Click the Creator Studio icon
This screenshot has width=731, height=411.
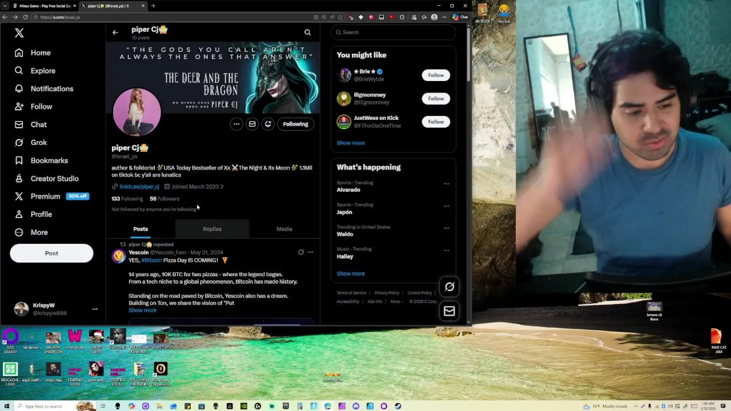[19, 179]
